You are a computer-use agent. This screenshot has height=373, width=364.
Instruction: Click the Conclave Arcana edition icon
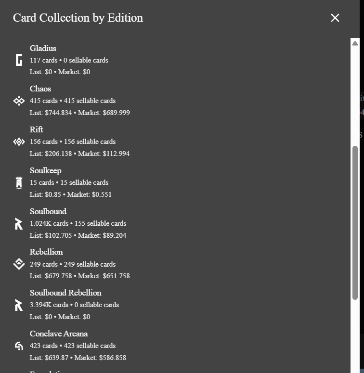(x=19, y=346)
